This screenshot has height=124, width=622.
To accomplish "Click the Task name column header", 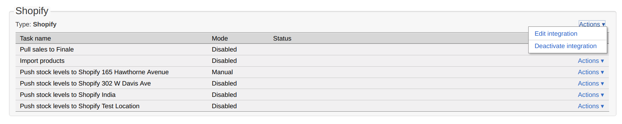I will click(35, 38).
